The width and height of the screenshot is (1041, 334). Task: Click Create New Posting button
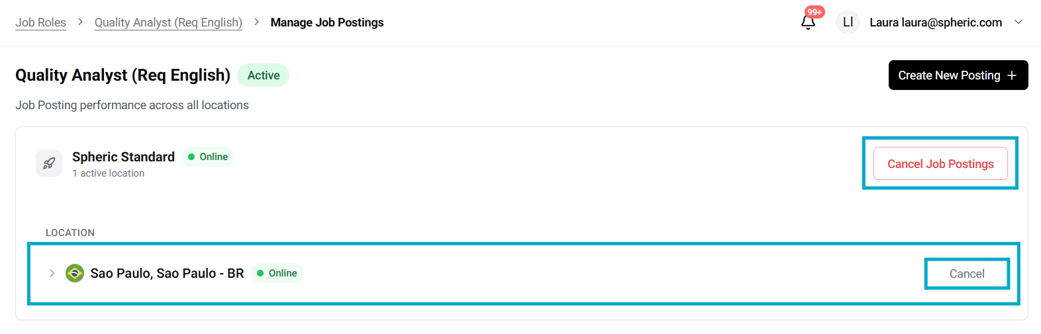pos(958,75)
